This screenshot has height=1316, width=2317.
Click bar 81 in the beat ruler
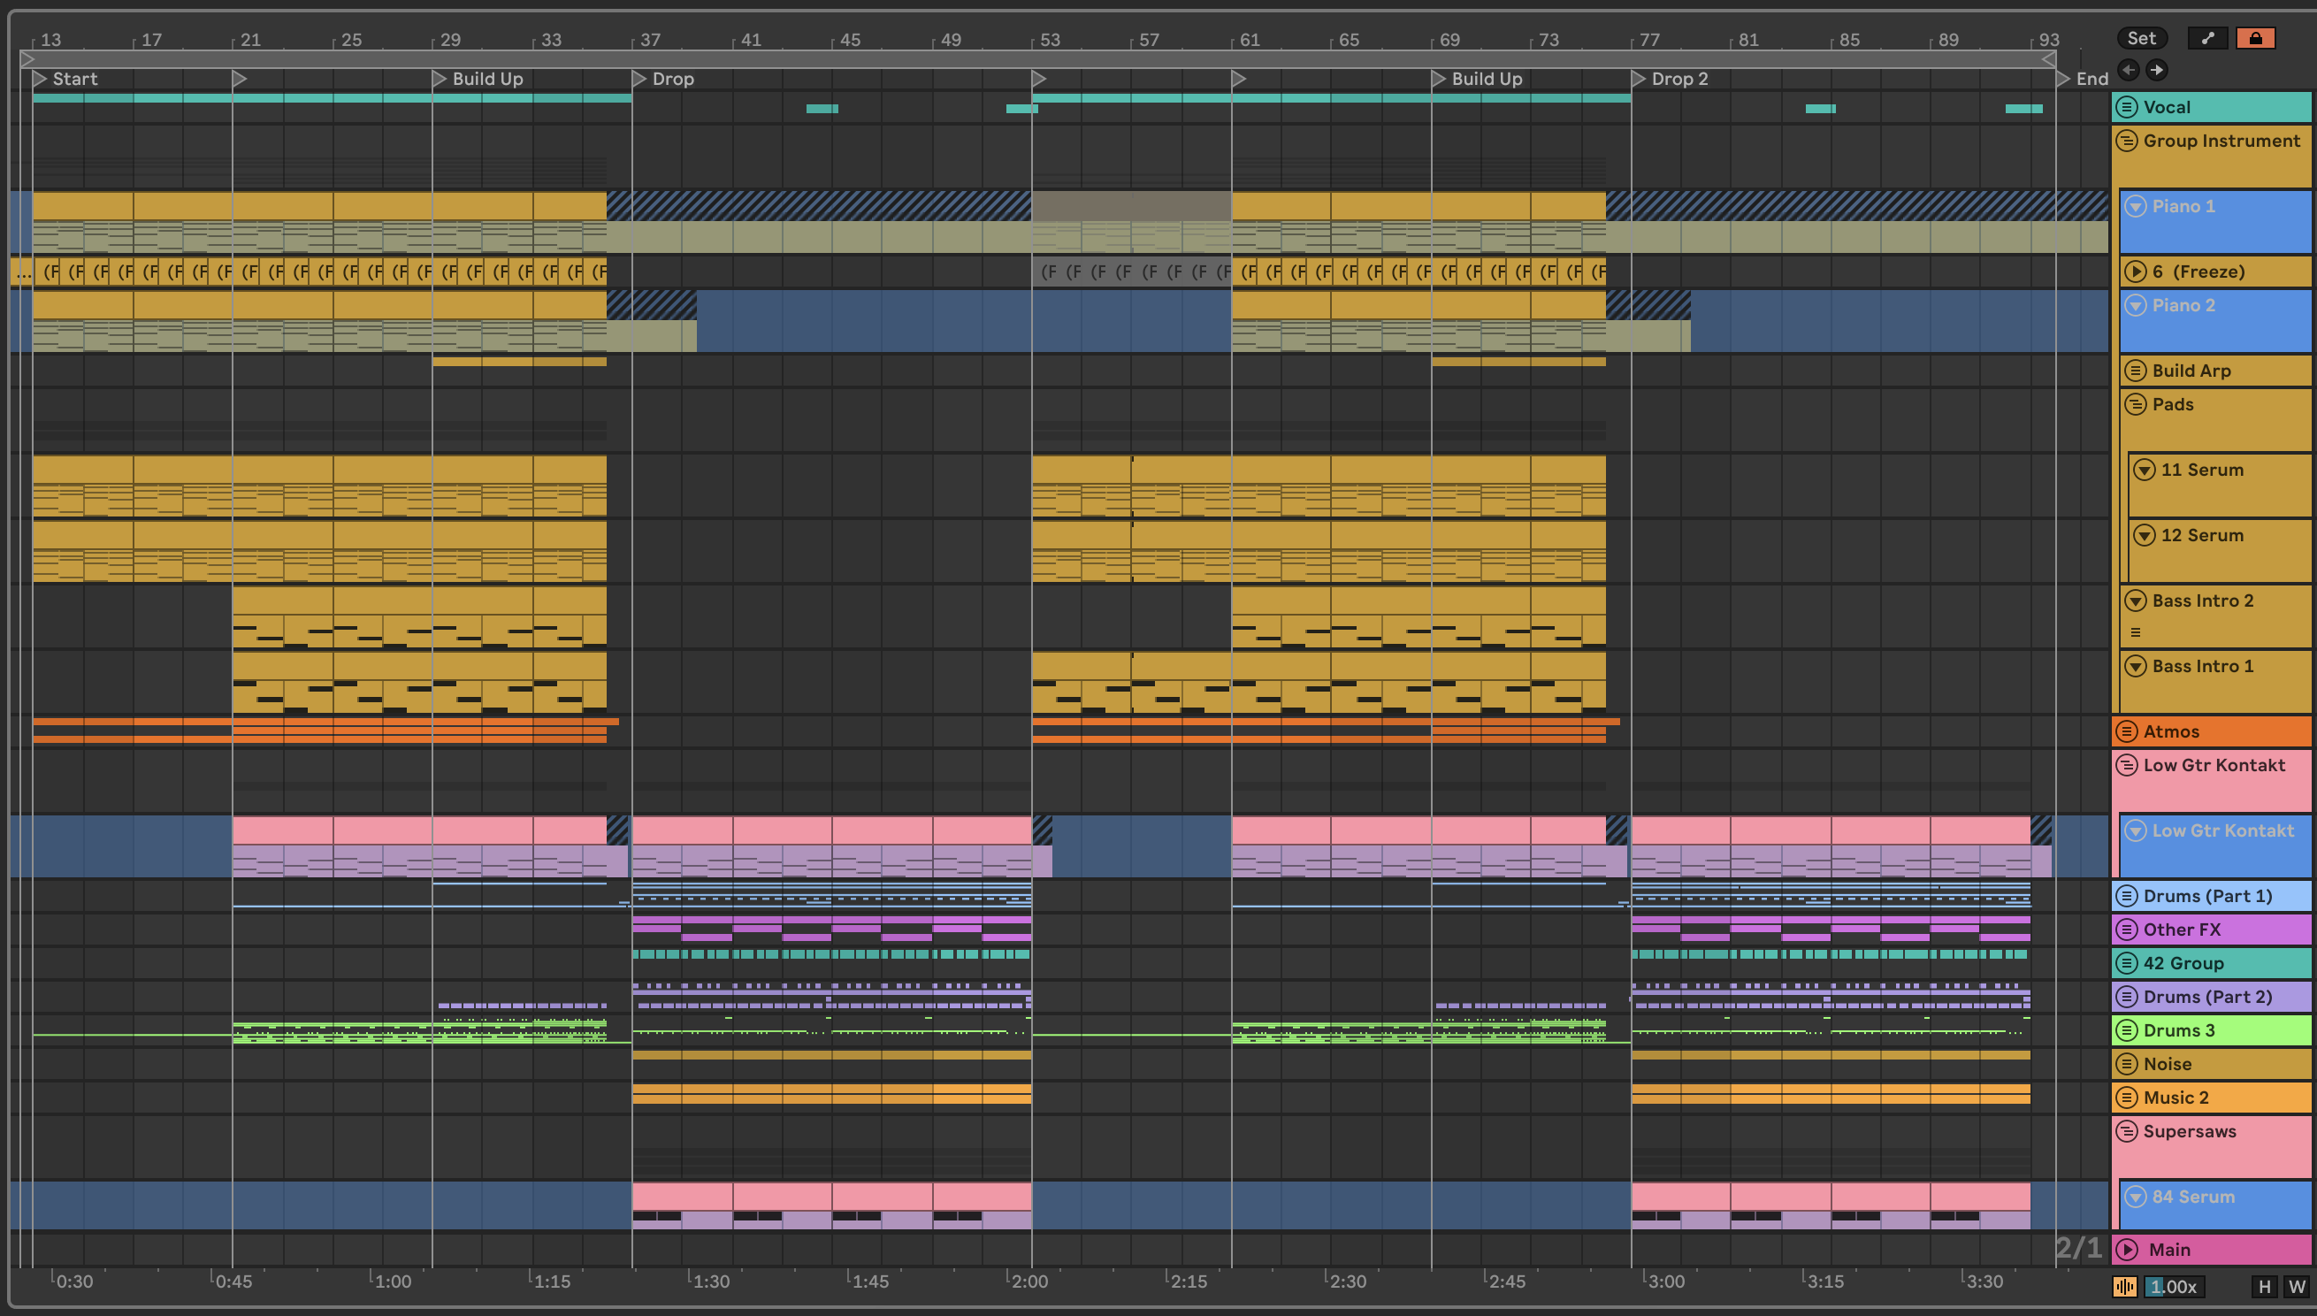tap(1748, 40)
